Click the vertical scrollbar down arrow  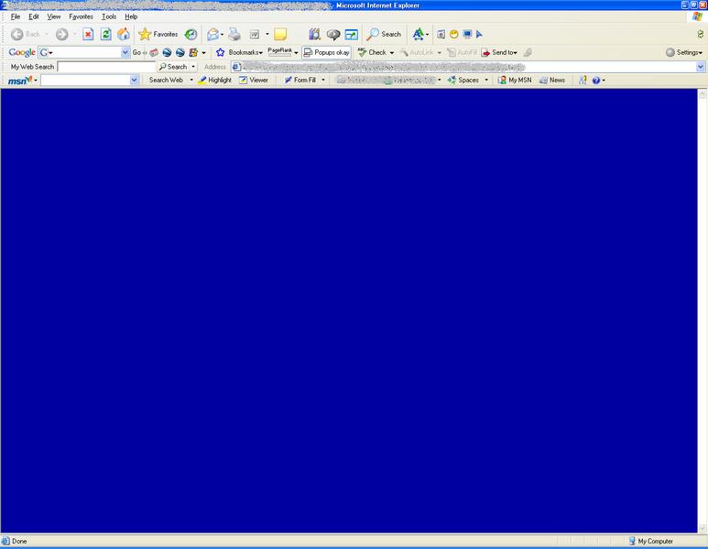[x=703, y=528]
